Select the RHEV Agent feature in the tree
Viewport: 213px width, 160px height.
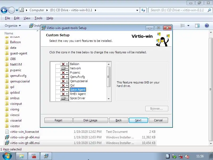[78, 94]
